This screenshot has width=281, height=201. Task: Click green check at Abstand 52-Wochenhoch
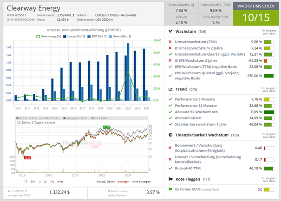170,112
